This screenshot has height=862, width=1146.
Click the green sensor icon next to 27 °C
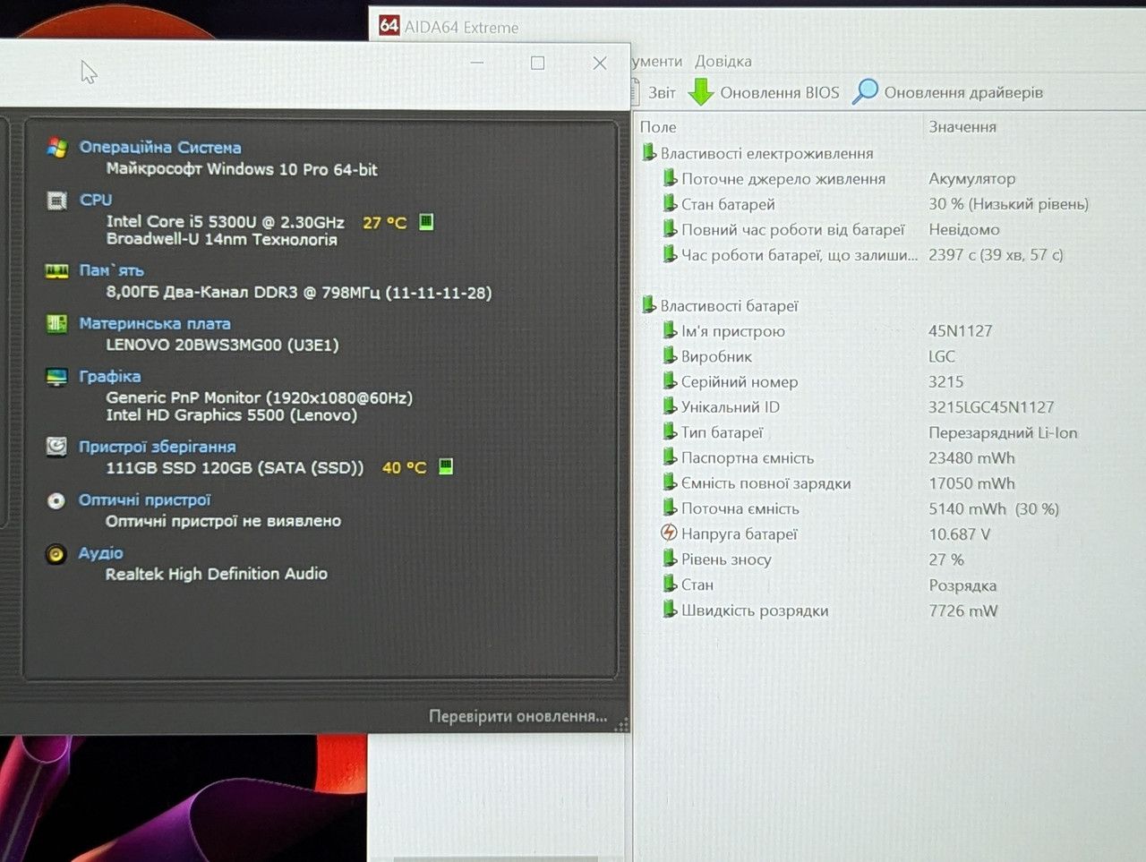tap(426, 221)
